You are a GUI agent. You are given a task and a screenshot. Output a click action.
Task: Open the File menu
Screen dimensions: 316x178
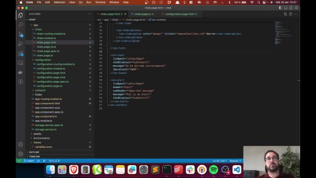pyautogui.click(x=39, y=2)
